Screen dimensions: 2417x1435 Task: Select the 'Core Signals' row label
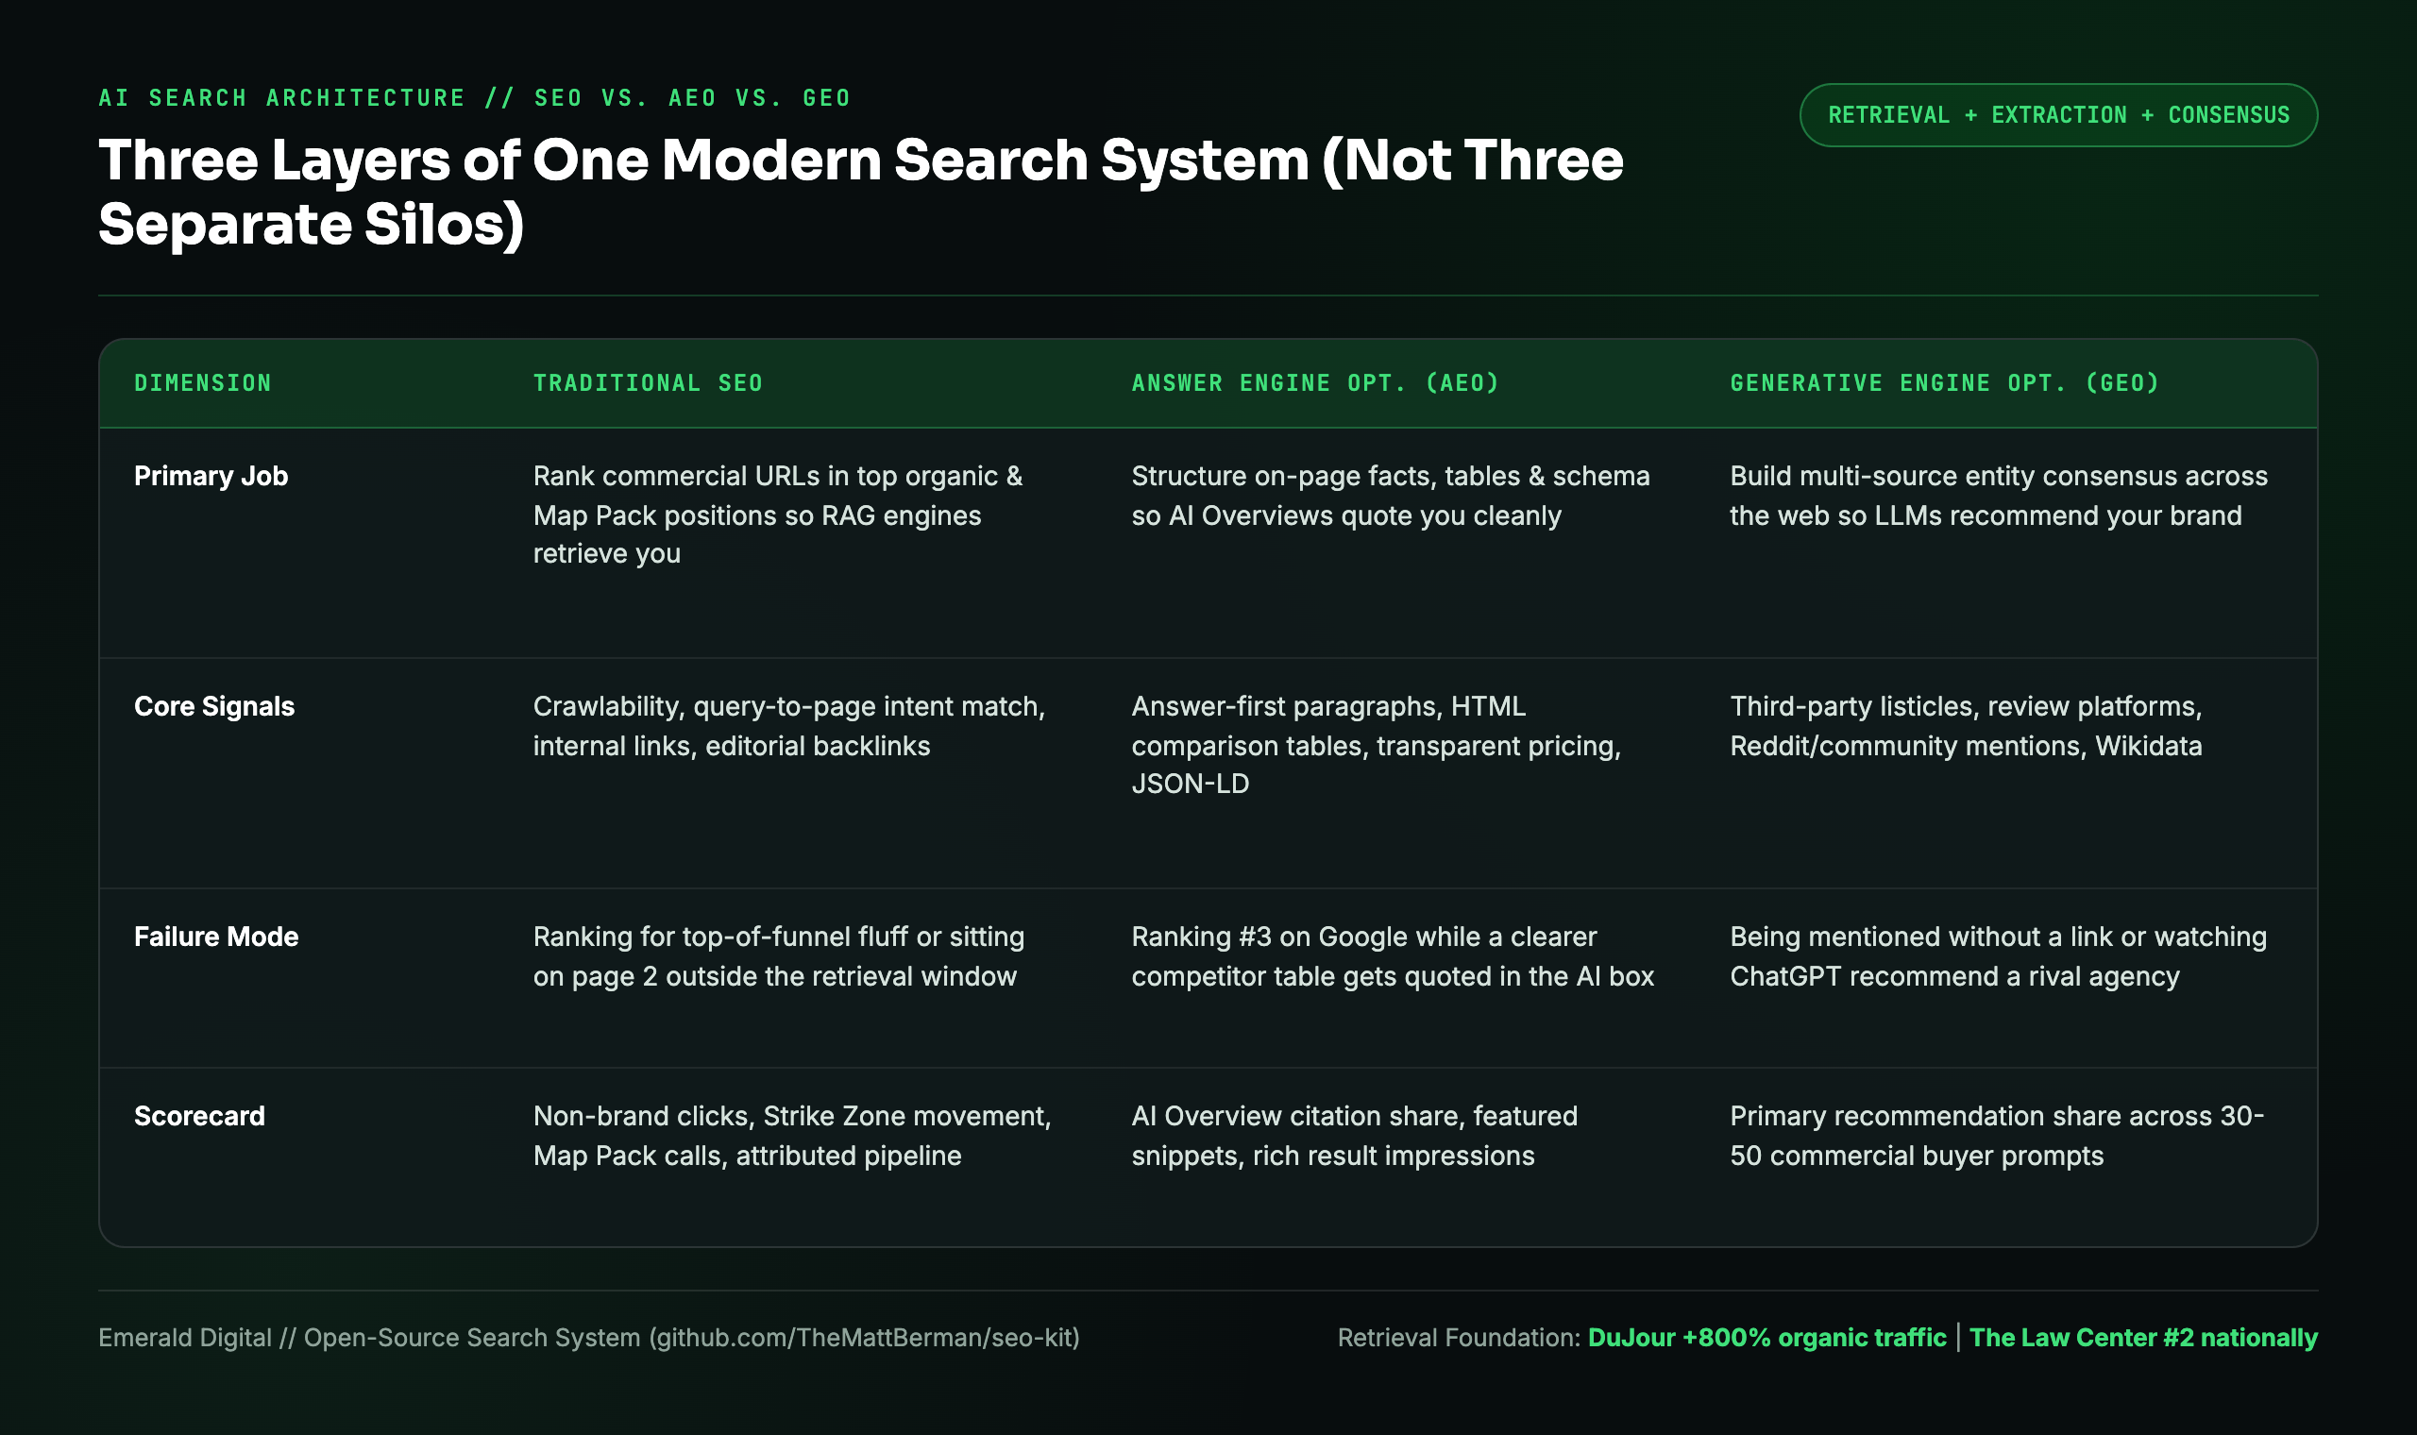coord(213,706)
